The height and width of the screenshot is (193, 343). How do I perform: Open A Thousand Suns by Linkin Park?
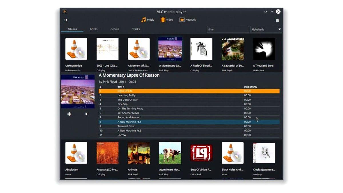coord(264,49)
